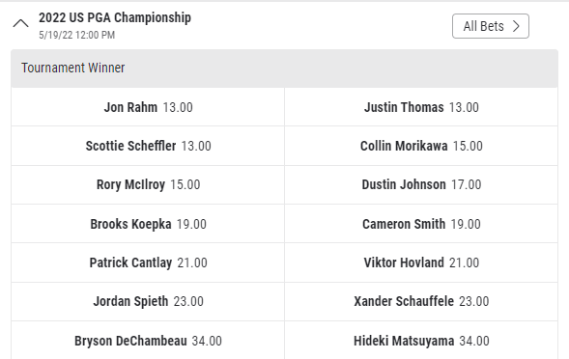Click the arrow icon in All Bets

[516, 26]
